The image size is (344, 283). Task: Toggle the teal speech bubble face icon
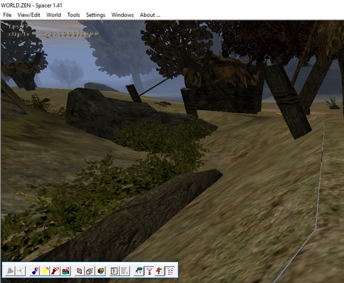139,271
